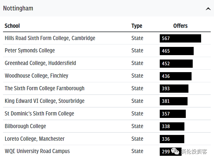214x161 pixels.
Task: Click Loreto College, Manchester
Action: [35, 139]
